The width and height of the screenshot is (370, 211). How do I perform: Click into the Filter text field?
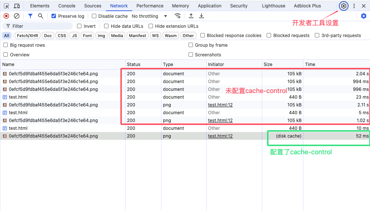coord(37,26)
